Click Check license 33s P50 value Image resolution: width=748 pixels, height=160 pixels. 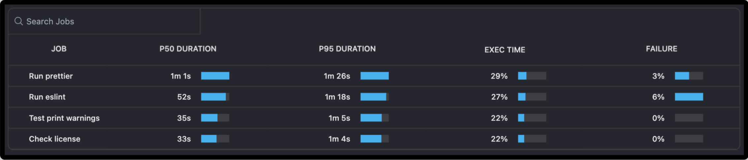click(184, 139)
